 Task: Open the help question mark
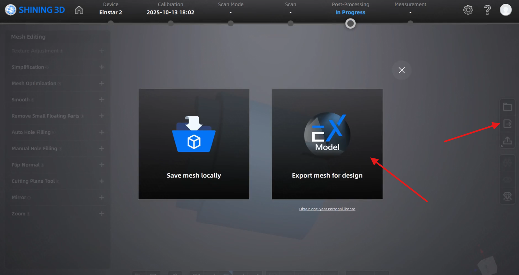[x=487, y=10]
